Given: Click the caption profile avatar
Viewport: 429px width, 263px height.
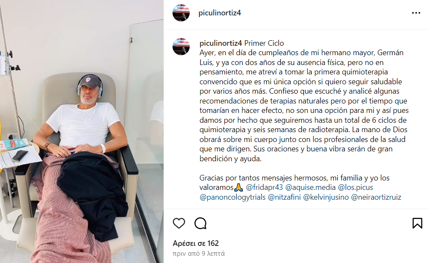Looking at the screenshot, I should [x=181, y=47].
